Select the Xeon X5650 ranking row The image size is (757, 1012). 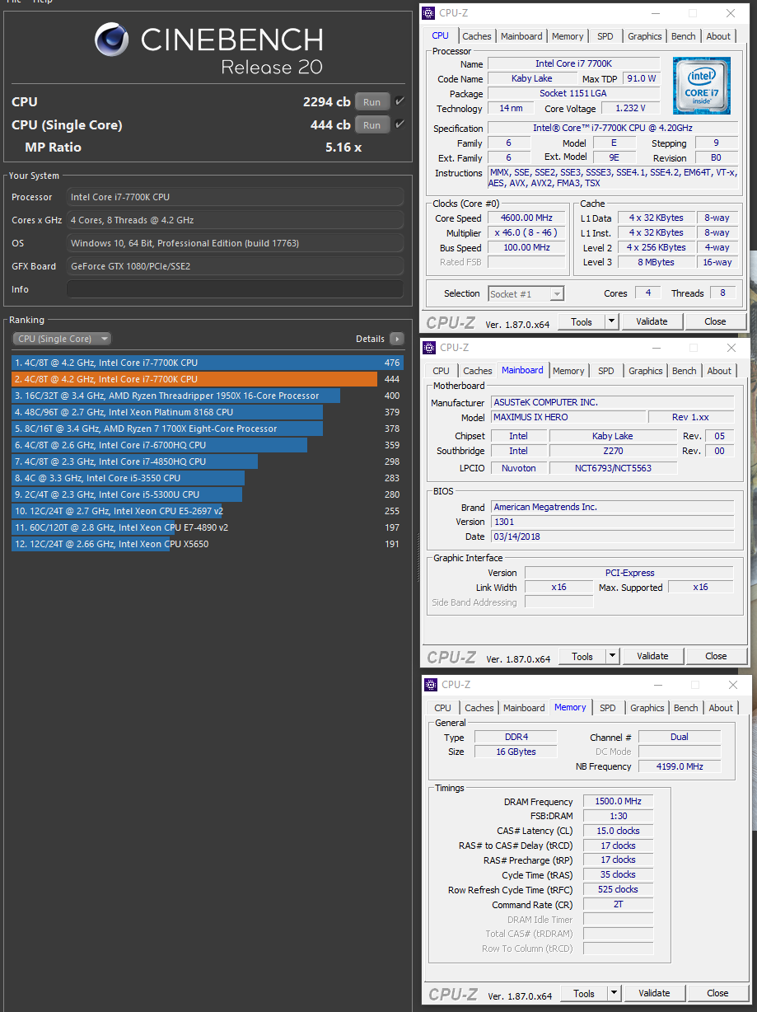(208, 544)
